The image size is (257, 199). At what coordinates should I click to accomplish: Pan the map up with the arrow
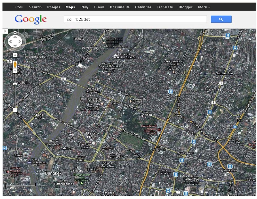pos(15,37)
